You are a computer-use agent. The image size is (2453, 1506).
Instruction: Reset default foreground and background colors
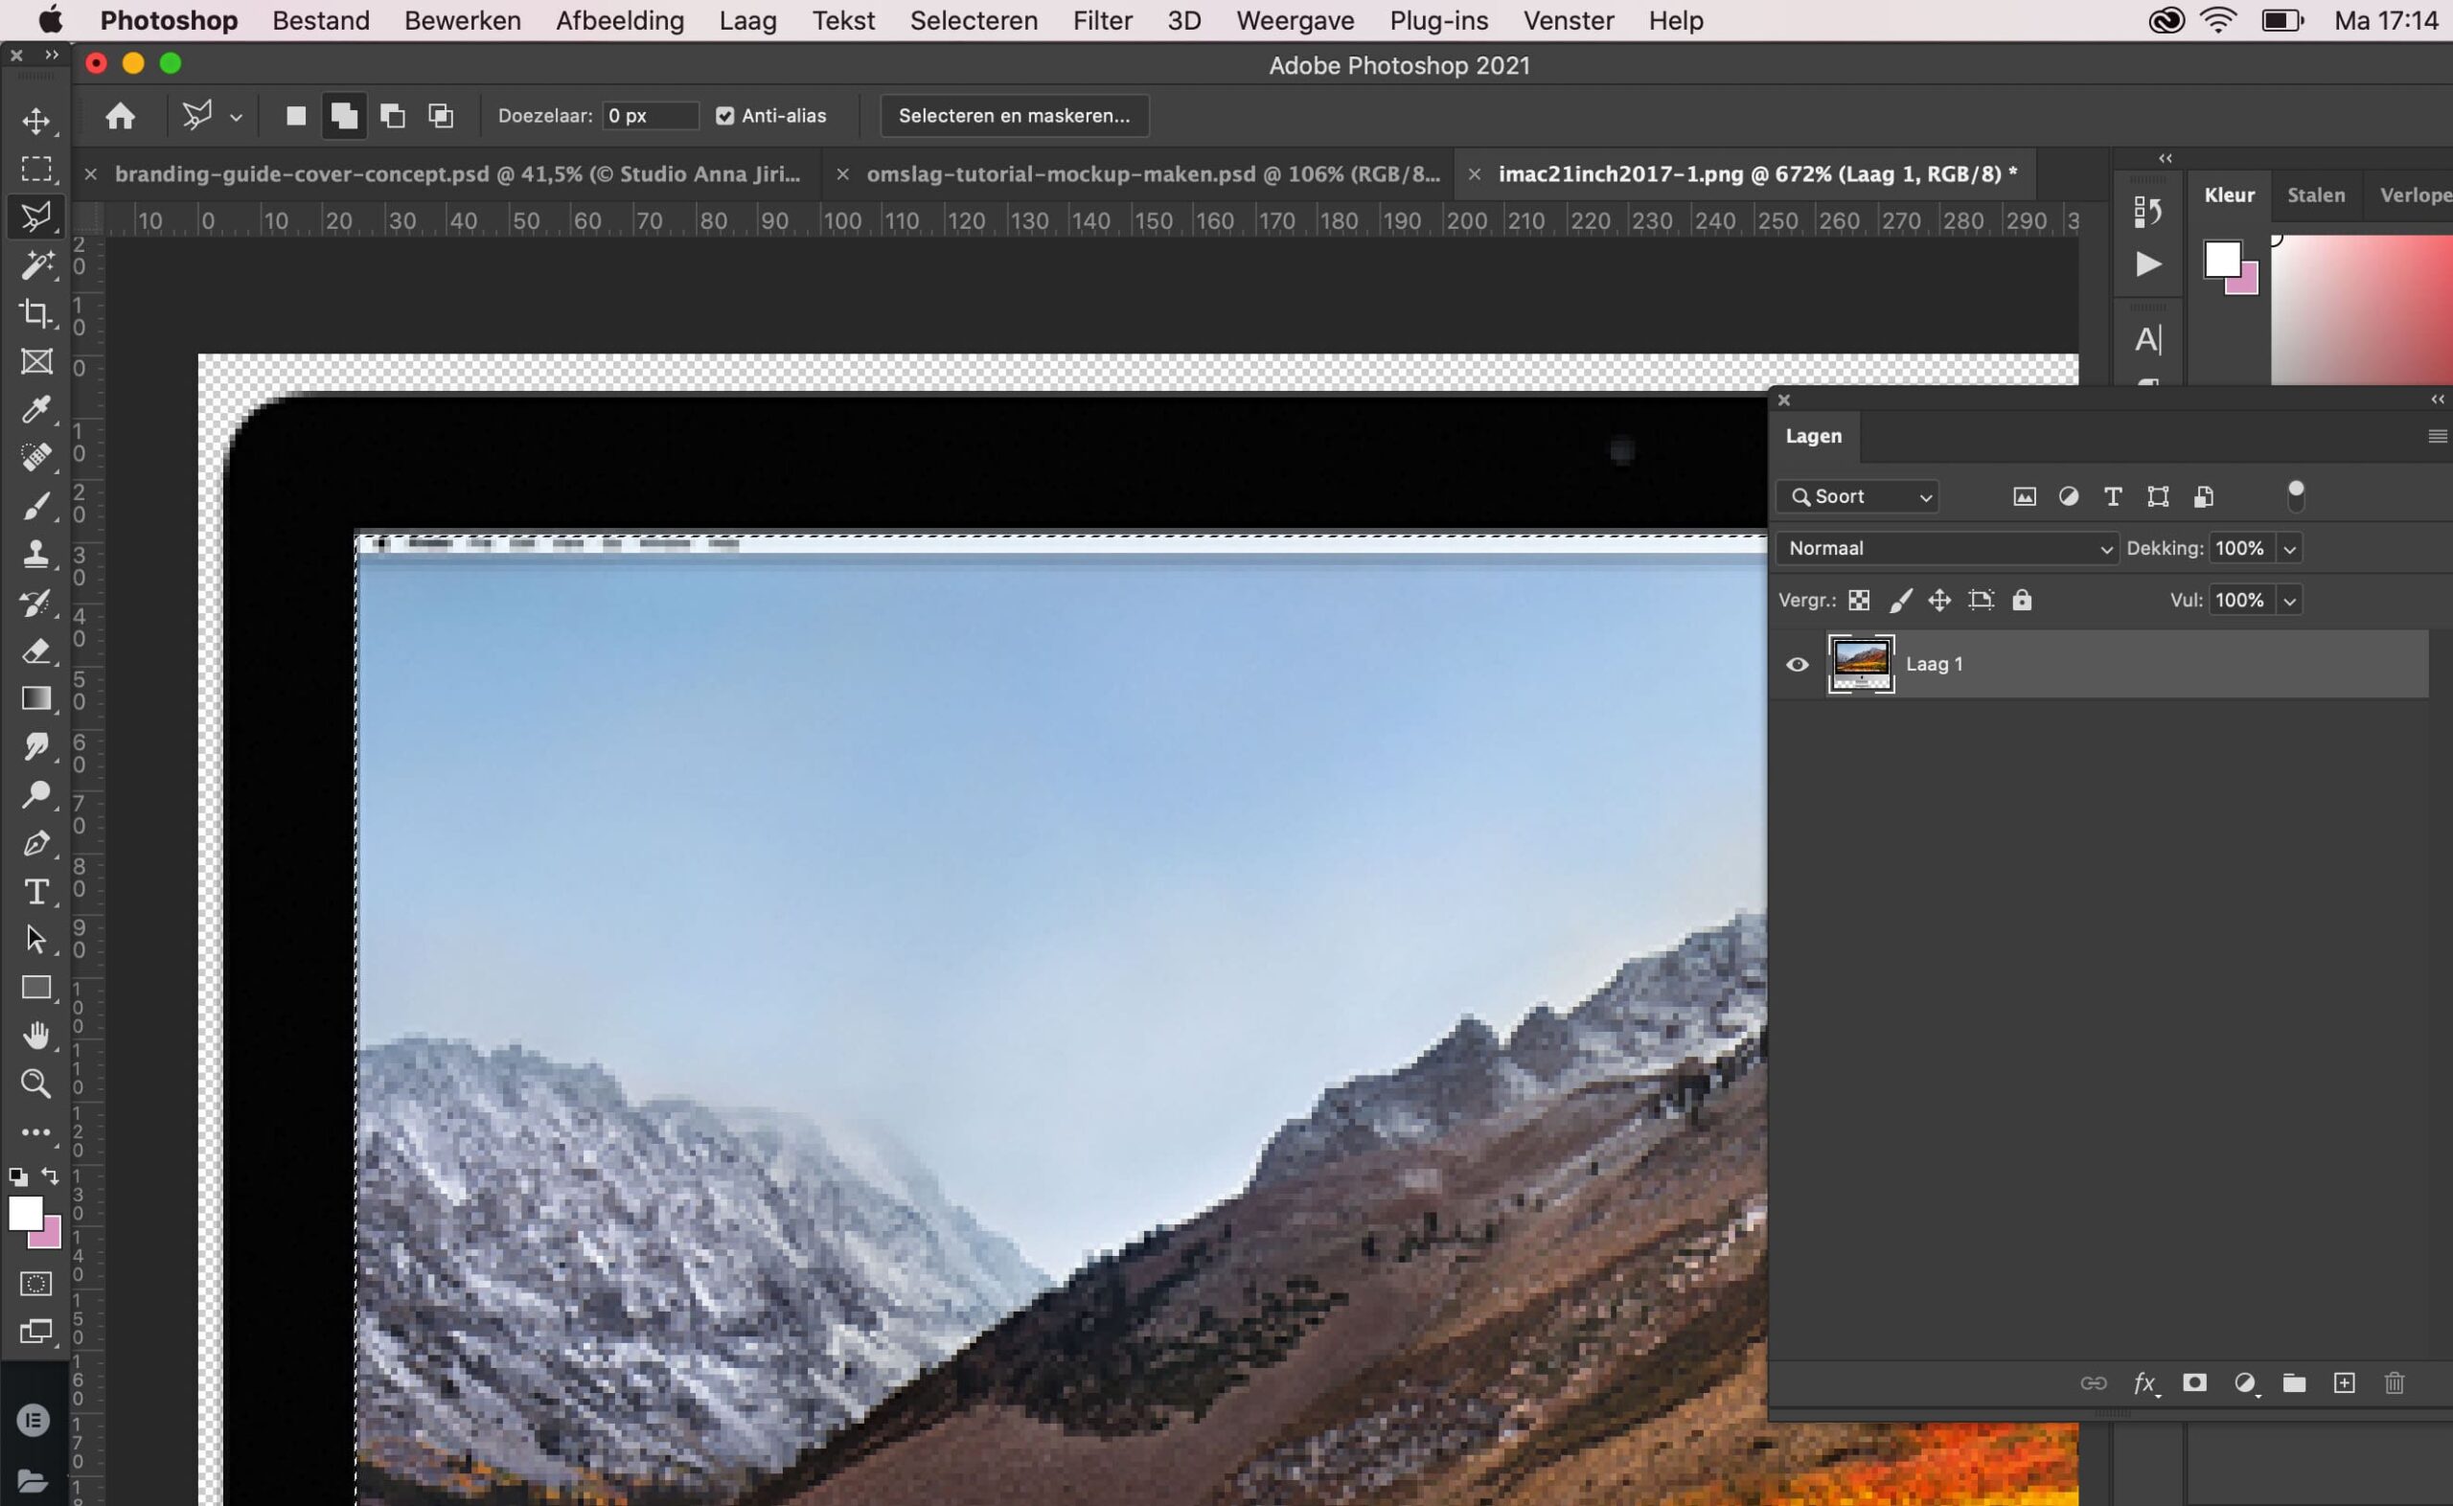tap(18, 1176)
